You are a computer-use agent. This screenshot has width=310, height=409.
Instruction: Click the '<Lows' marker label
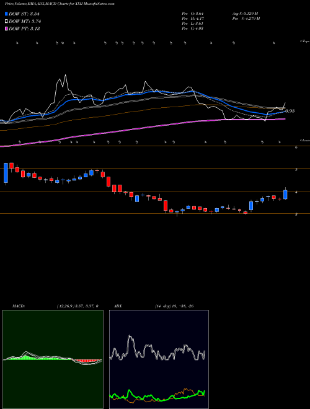coord(305,140)
